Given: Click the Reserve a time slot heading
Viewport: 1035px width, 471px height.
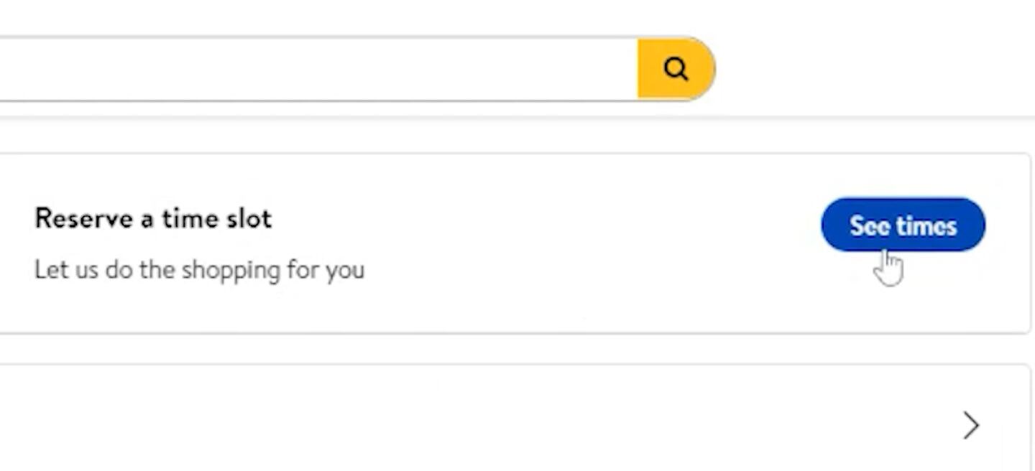Looking at the screenshot, I should pyautogui.click(x=153, y=218).
